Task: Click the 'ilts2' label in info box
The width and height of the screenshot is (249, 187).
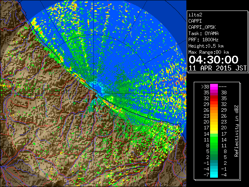Action: point(195,15)
